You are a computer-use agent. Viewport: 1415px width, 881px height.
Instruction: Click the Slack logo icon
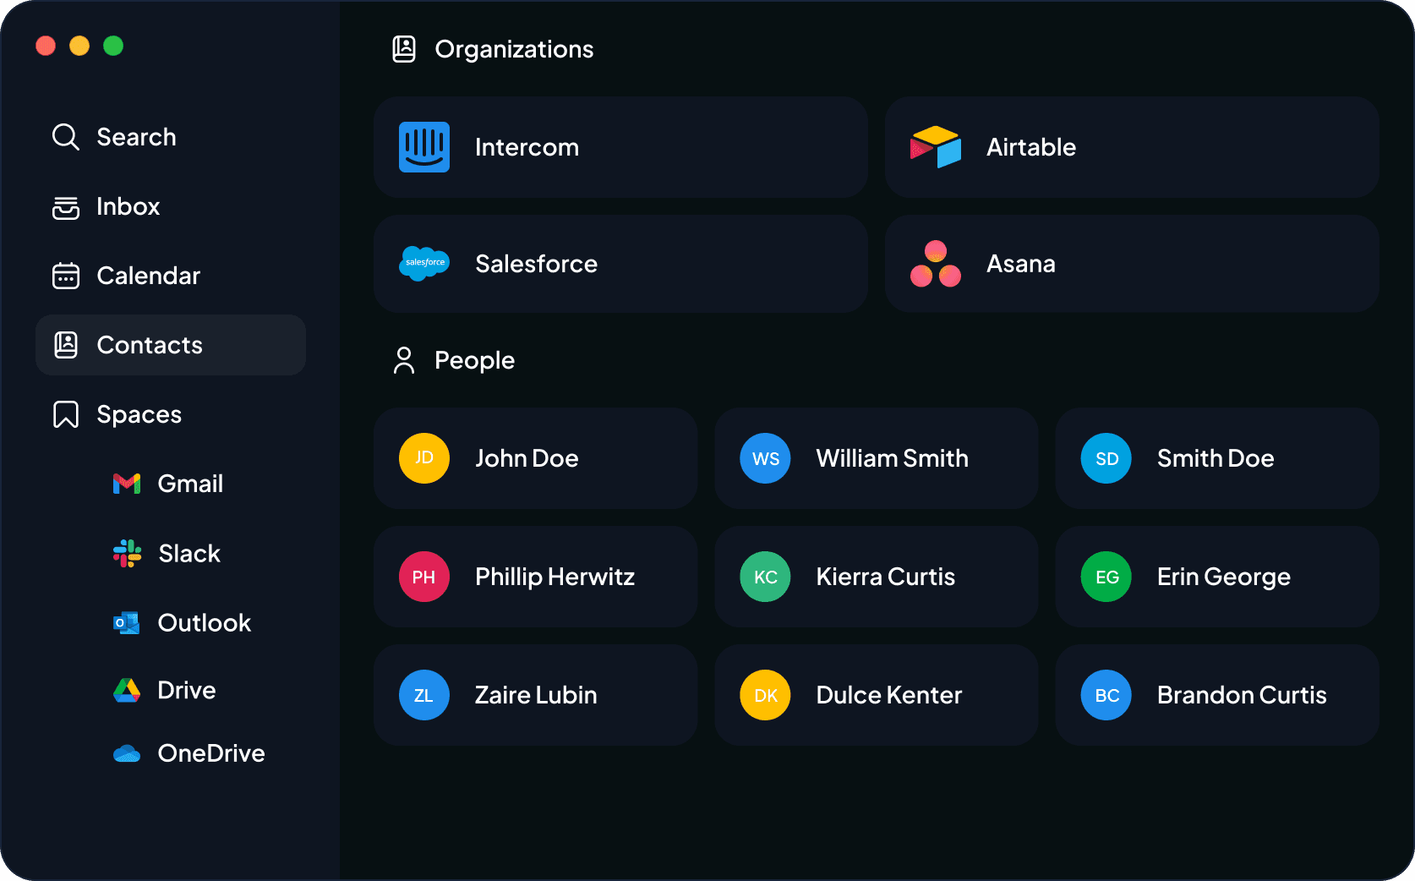pyautogui.click(x=128, y=553)
